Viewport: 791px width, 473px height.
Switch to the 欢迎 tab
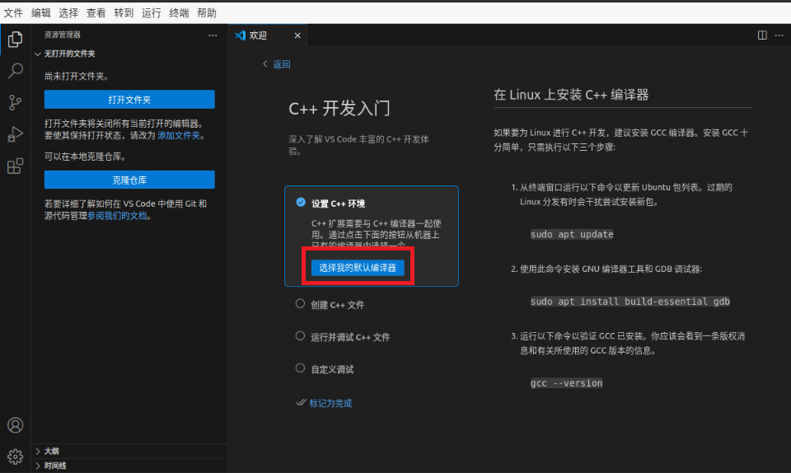coord(269,35)
